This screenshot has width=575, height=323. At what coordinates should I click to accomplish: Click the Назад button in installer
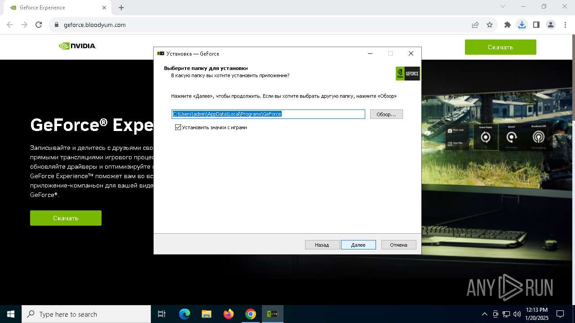point(322,245)
